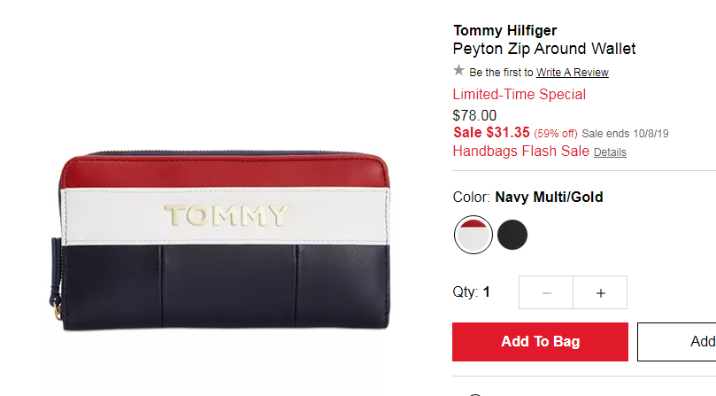Click the Handbags Flash Sale text
716x396 pixels.
[521, 151]
